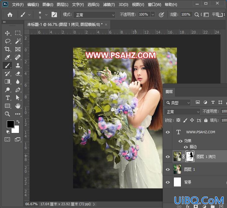Select the Frame tool
Viewport: 227px width, 208px height.
(18, 49)
